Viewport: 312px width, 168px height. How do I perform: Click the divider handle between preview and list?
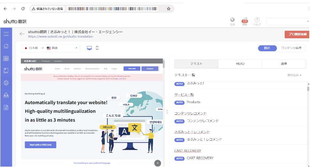167,112
